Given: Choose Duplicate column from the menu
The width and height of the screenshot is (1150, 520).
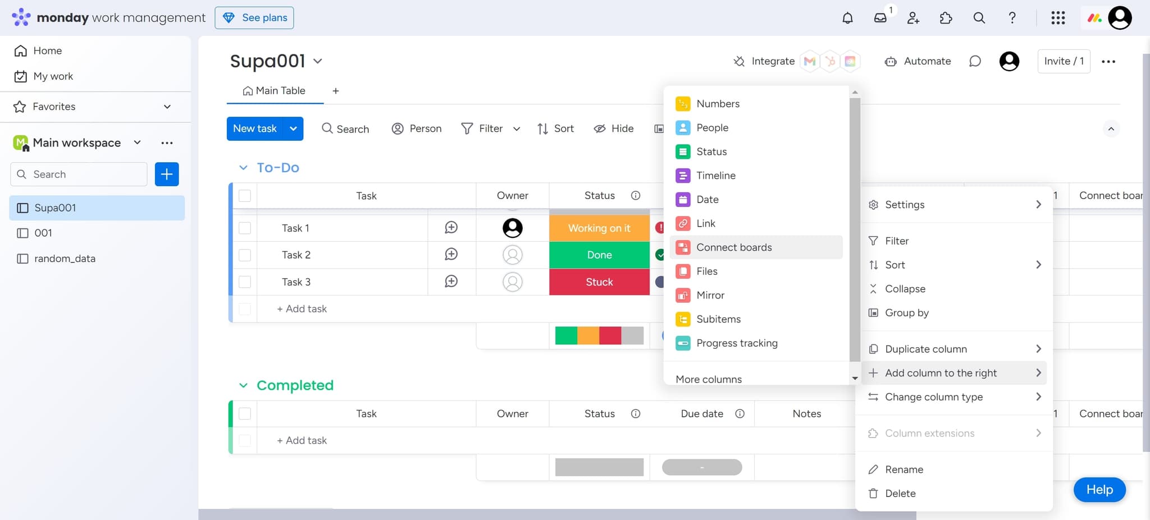Looking at the screenshot, I should pos(924,348).
